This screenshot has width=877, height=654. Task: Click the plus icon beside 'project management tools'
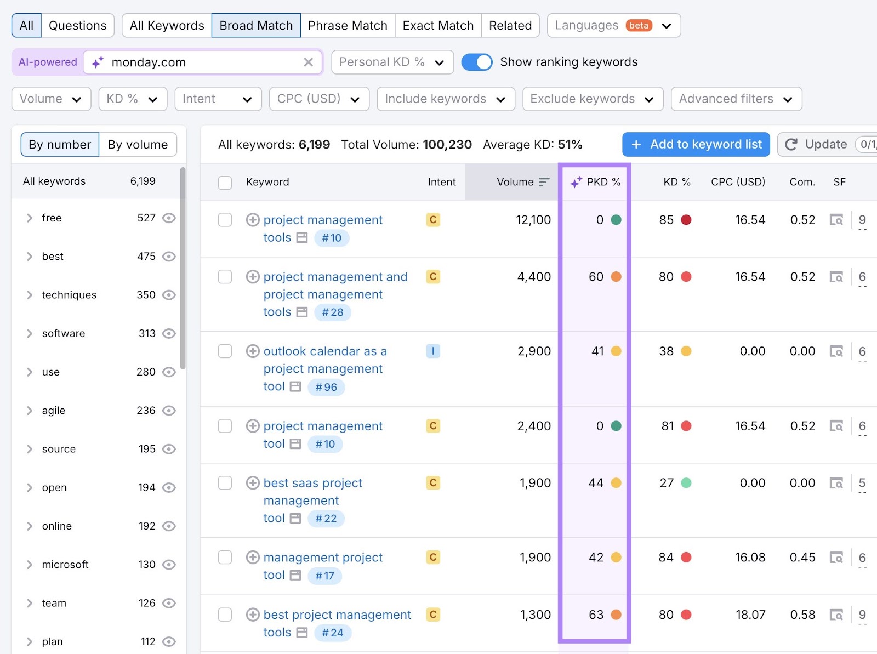253,220
